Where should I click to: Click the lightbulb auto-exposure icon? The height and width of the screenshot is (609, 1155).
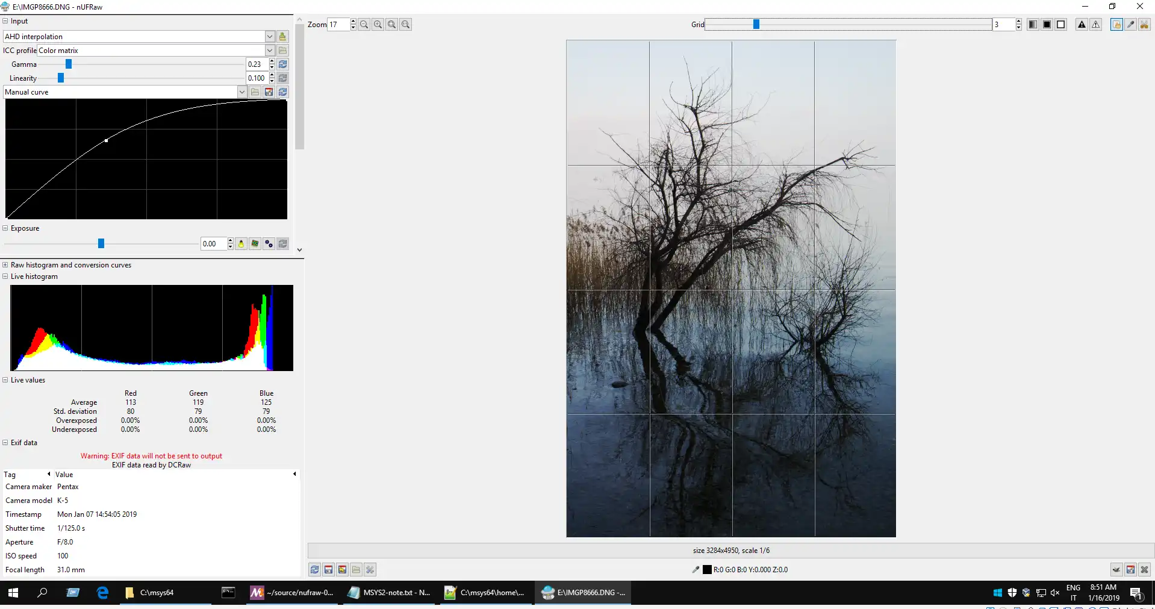(241, 244)
